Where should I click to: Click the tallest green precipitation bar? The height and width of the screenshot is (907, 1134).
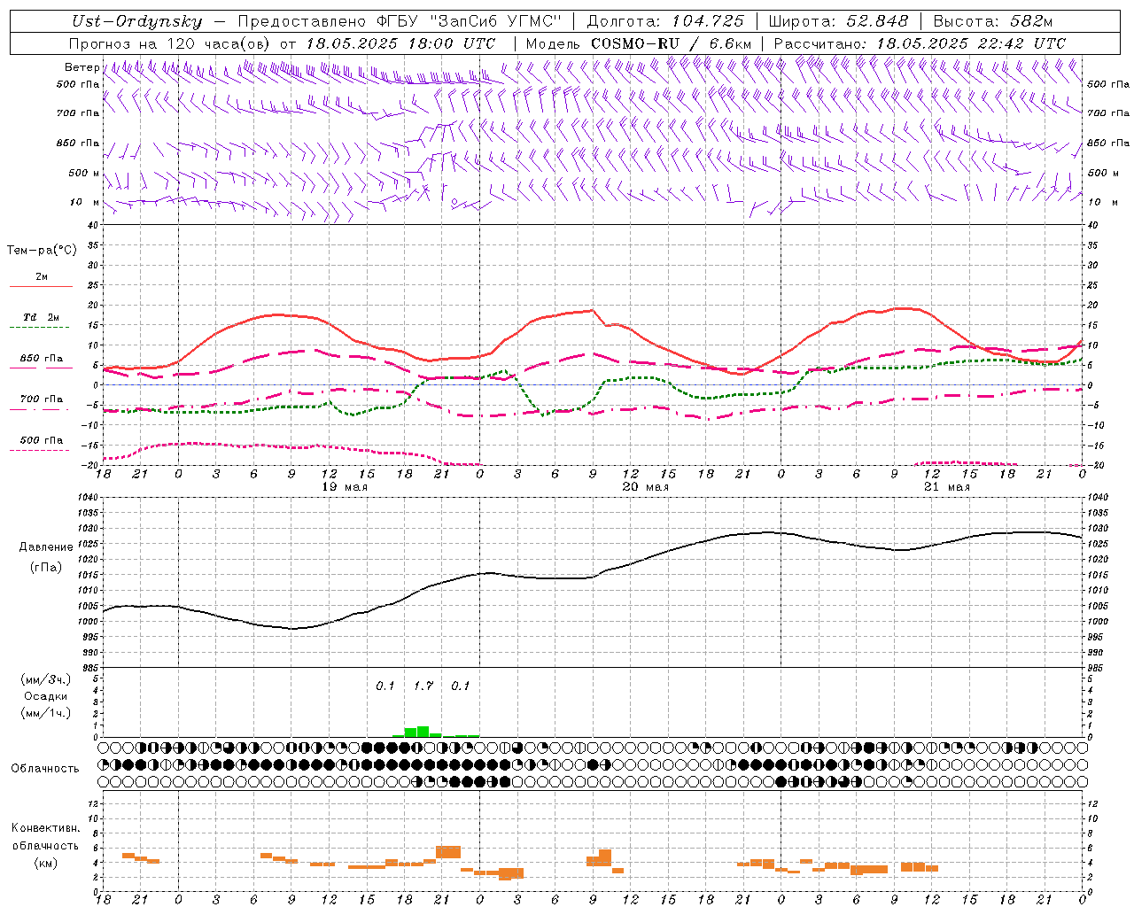(x=423, y=732)
